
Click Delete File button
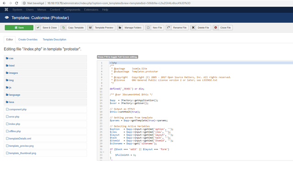point(201,27)
